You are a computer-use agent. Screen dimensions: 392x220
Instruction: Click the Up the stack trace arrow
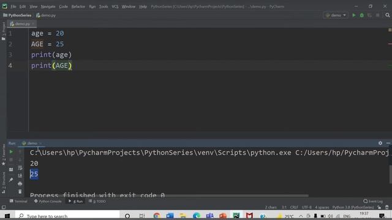[20, 152]
